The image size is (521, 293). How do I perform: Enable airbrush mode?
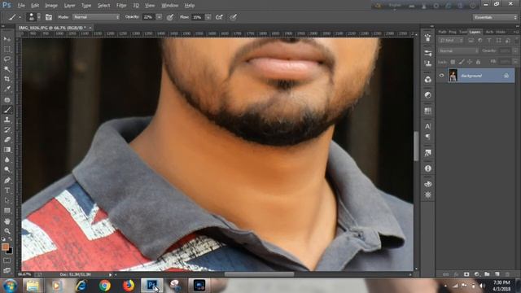219,17
